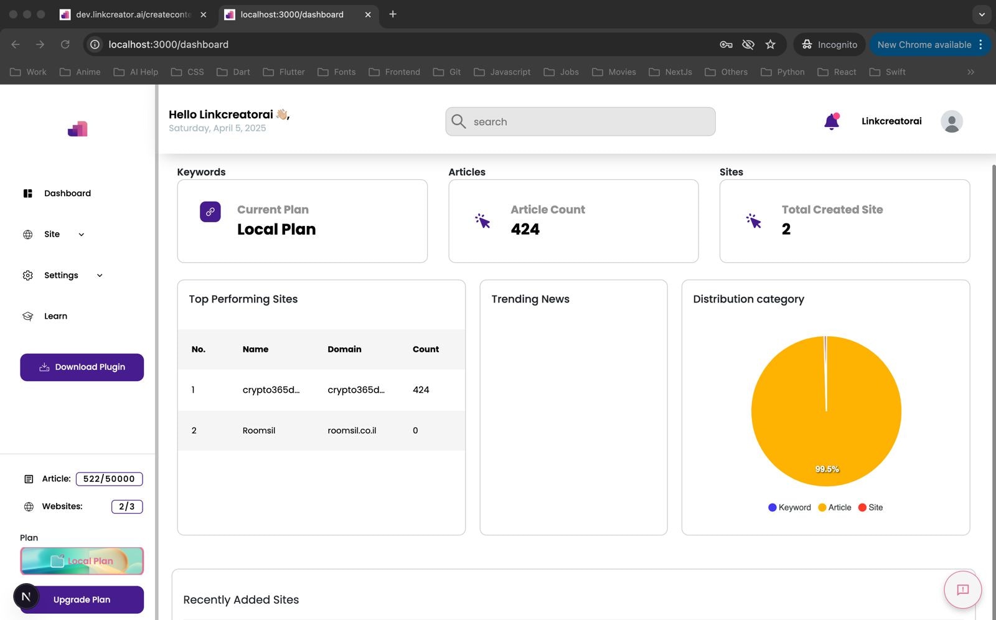Focus the search input field
Viewport: 996px width, 620px height.
tap(585, 122)
